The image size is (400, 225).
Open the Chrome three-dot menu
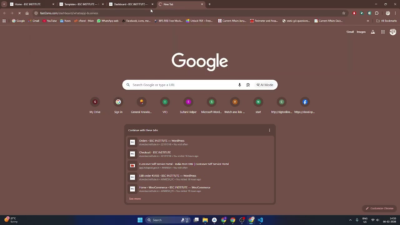[395, 13]
